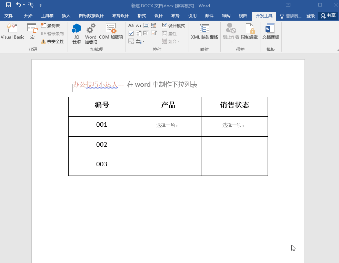This screenshot has height=263, width=339.
Task: Undo the last action in Quick Access Toolbar
Action: point(18,5)
